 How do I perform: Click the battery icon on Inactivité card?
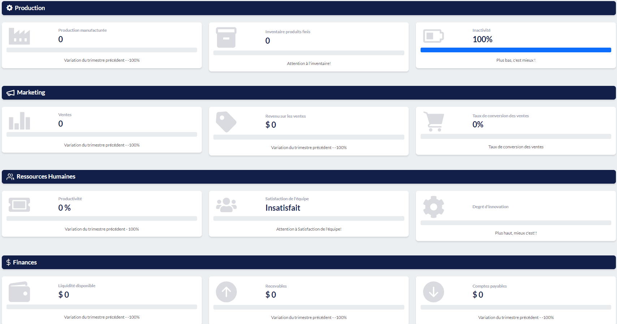tap(433, 36)
